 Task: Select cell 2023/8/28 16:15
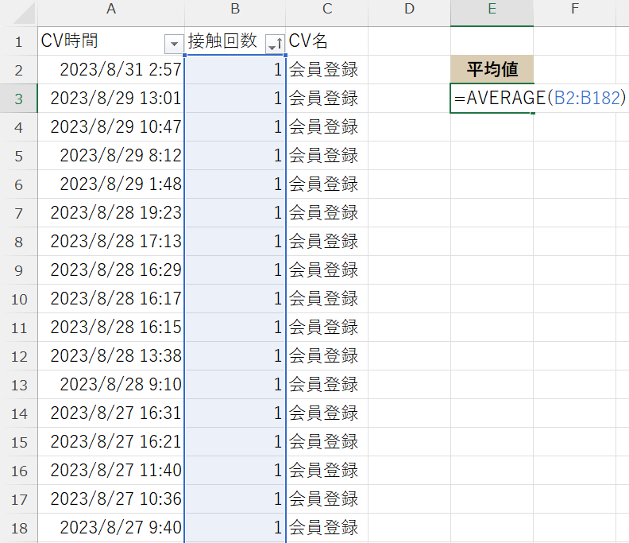(111, 328)
